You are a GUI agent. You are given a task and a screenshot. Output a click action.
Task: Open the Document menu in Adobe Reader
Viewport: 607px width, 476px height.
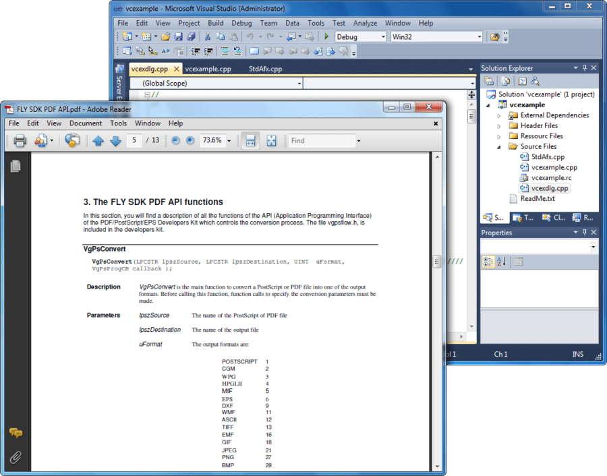86,123
